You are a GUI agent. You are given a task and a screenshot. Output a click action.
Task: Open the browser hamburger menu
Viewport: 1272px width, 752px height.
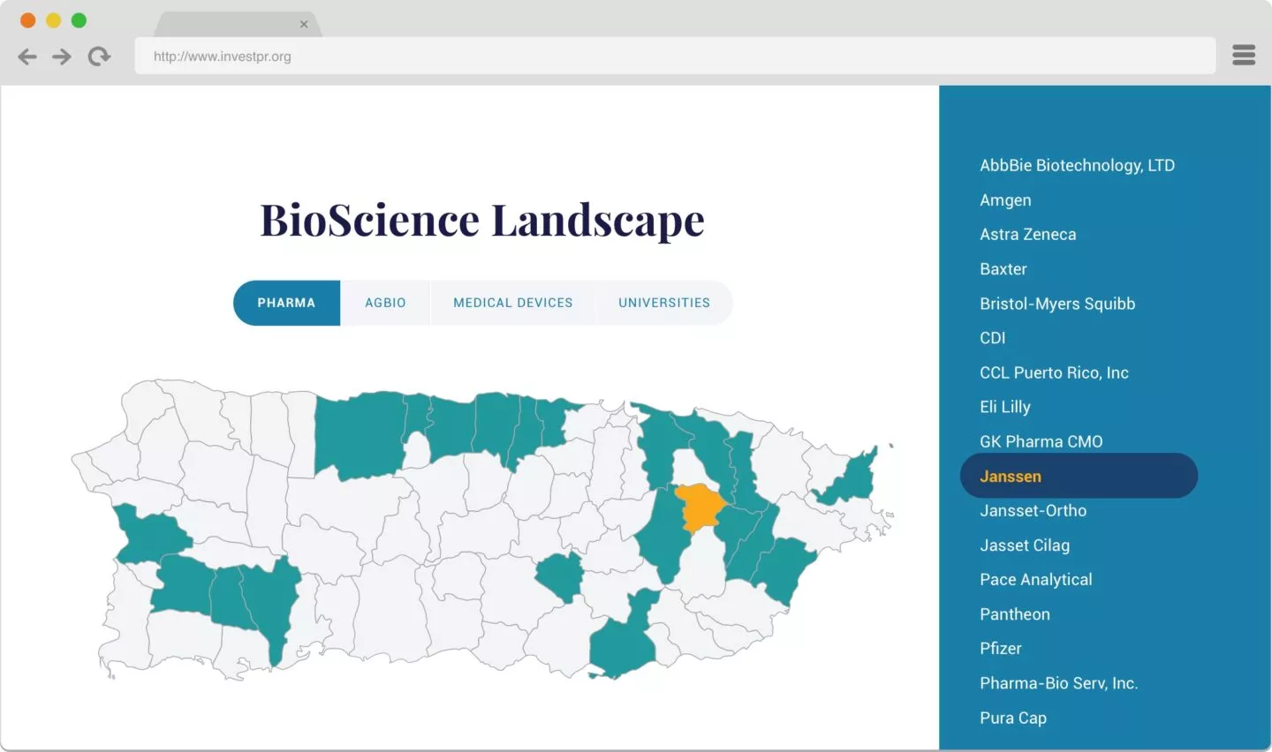click(x=1244, y=56)
